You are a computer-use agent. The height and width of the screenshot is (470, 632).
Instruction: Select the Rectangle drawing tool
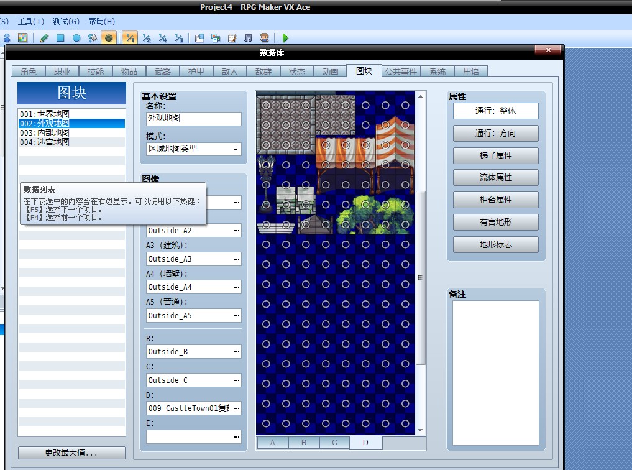(60, 38)
